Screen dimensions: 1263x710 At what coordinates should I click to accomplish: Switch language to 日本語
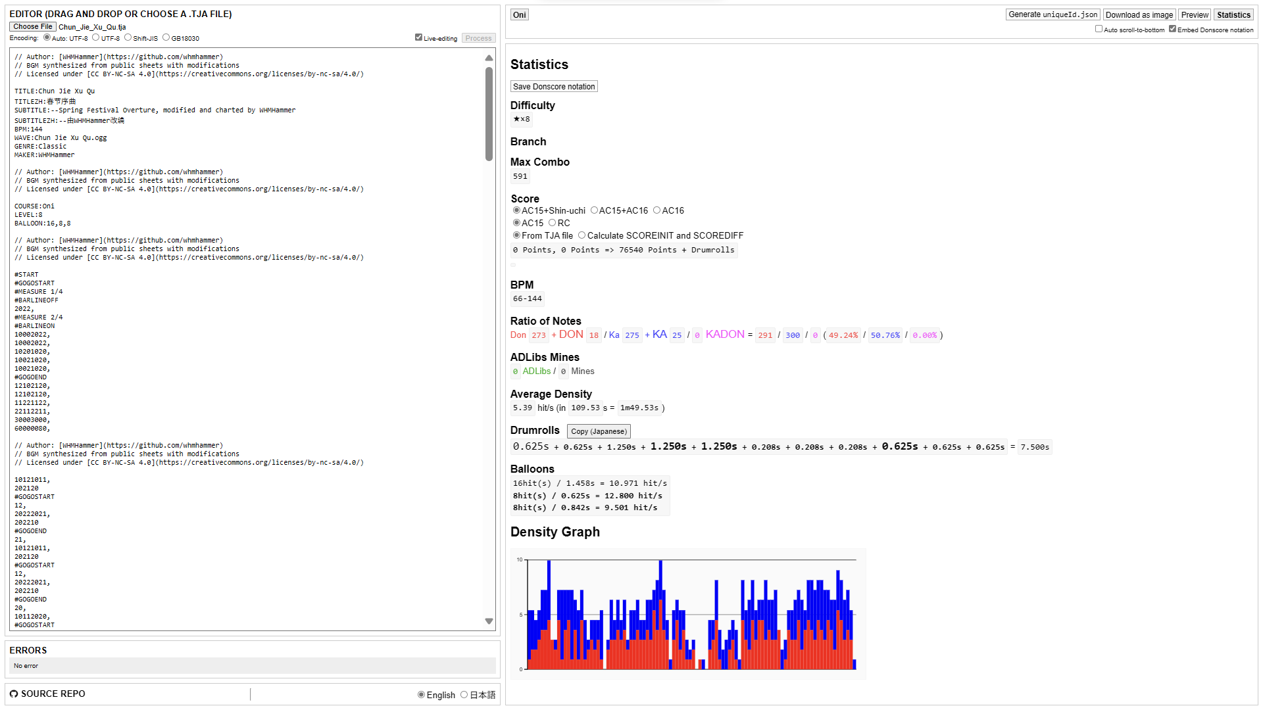tap(464, 695)
